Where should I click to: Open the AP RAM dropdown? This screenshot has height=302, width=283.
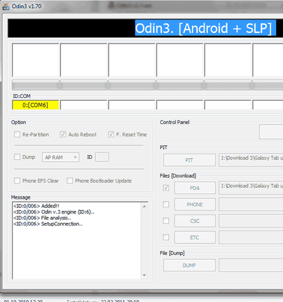60,157
